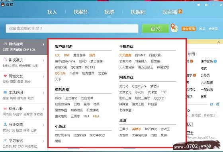Open 神魔之塔 under 手机游戏

pyautogui.click(x=163, y=67)
